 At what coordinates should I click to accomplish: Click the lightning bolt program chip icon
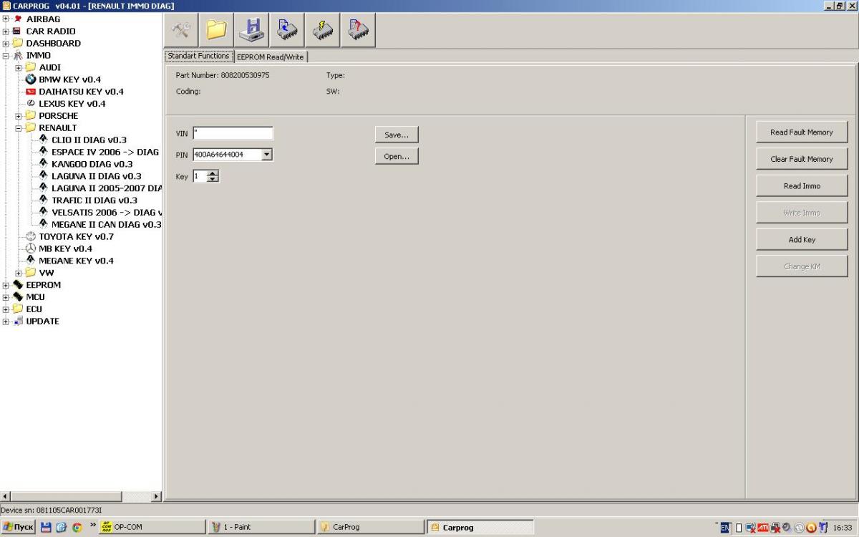tap(322, 30)
